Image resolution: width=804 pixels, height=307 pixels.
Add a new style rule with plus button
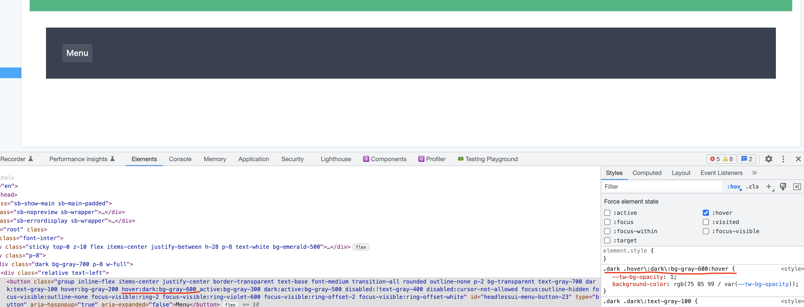coord(769,186)
